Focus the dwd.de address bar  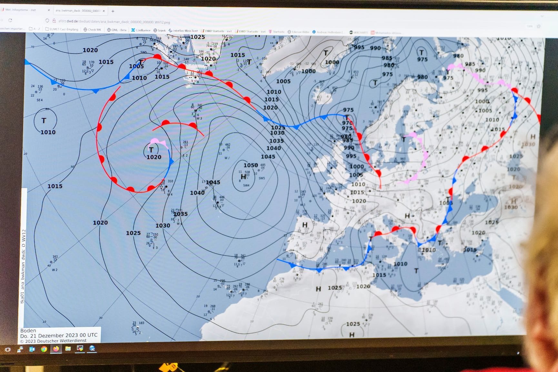click(x=114, y=22)
